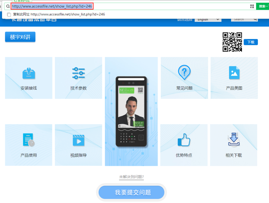The height and width of the screenshot is (203, 269).
Task: Click the 优势特点 thumbs-up icon
Action: pos(184,140)
